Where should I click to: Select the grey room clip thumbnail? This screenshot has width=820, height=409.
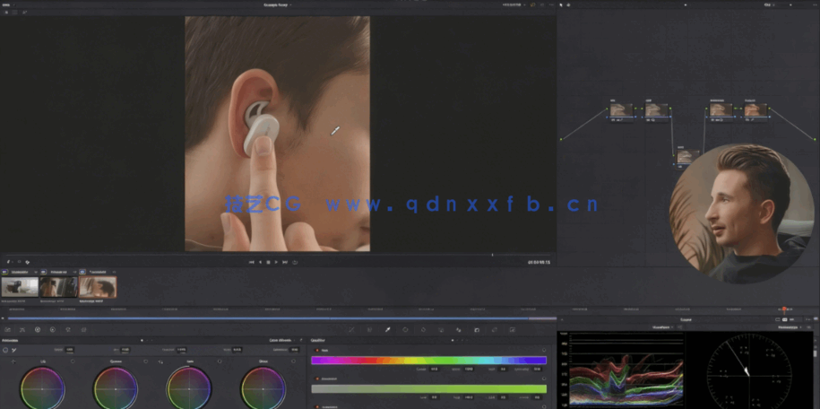coord(20,288)
